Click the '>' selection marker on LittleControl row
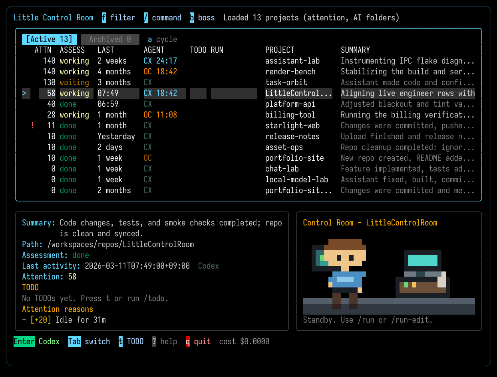Image resolution: width=497 pixels, height=377 pixels. point(24,93)
